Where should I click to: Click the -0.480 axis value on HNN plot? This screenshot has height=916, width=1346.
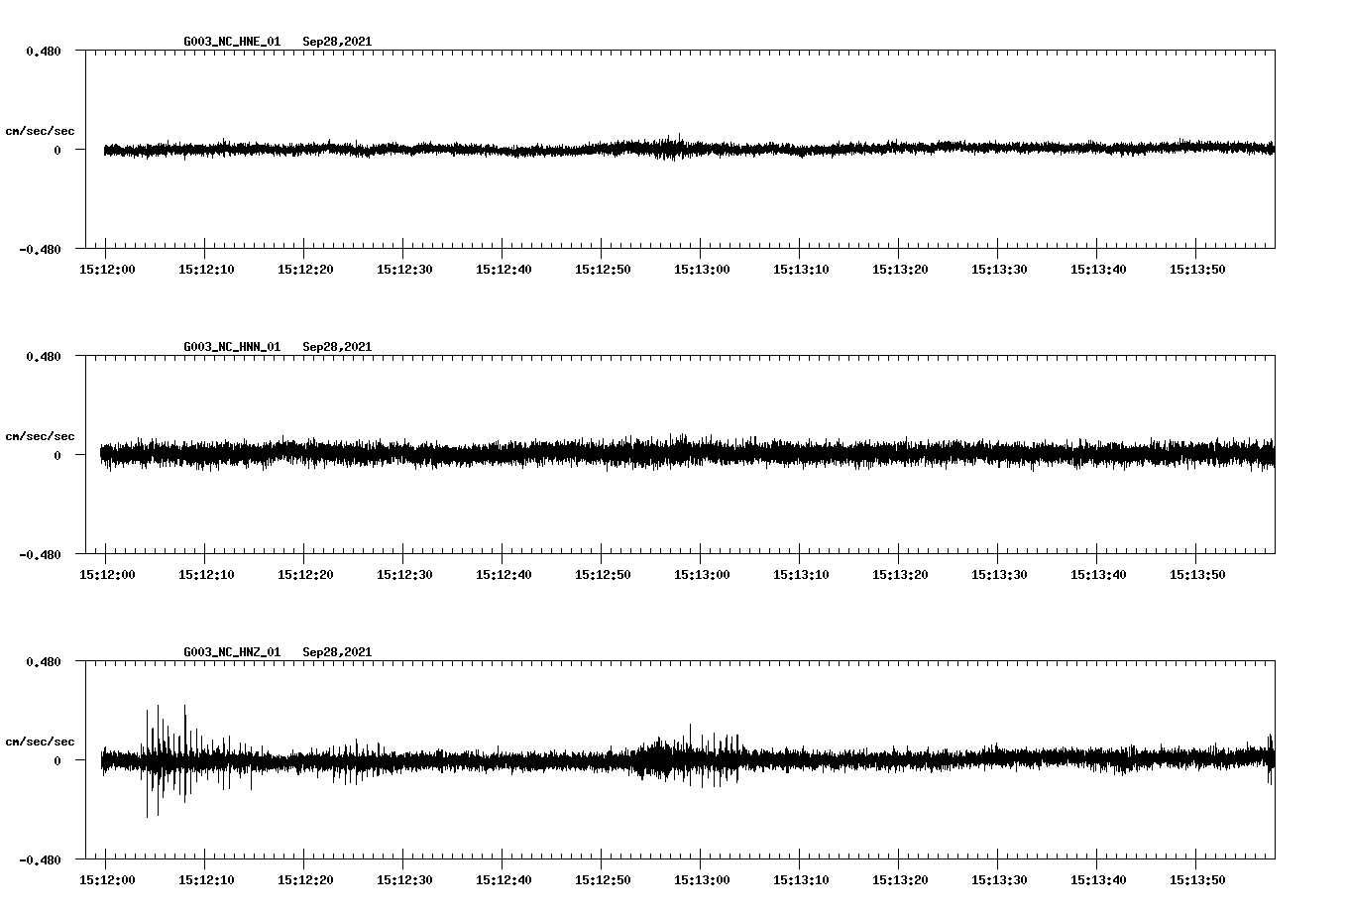click(x=40, y=555)
